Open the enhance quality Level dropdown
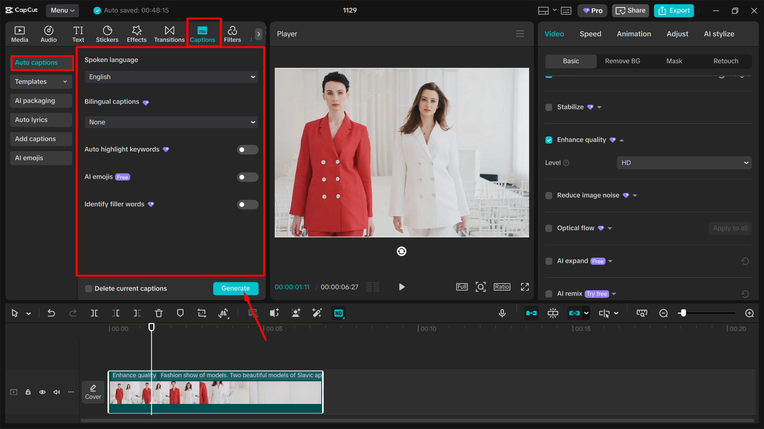764x429 pixels. (683, 163)
